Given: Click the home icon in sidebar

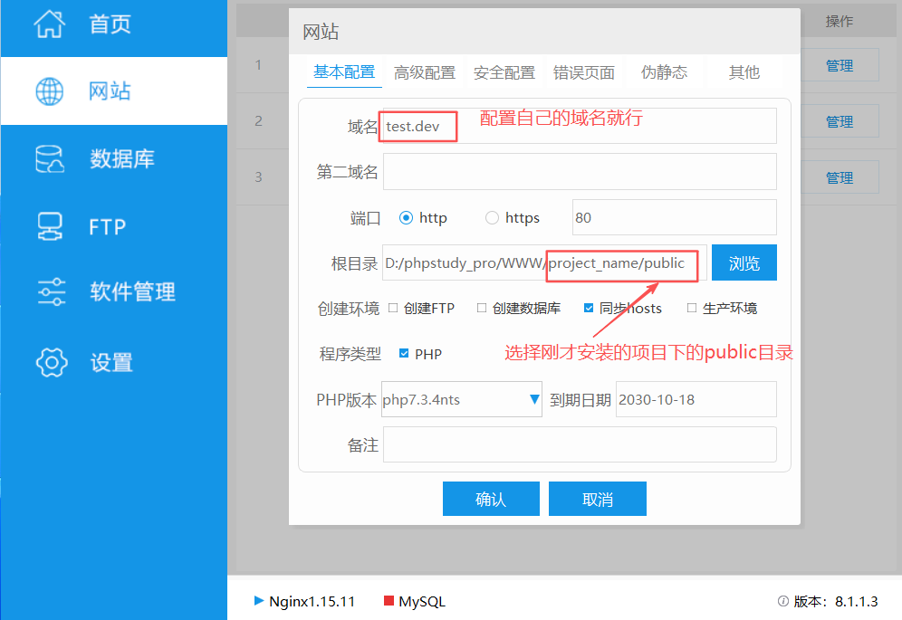Looking at the screenshot, I should tap(50, 24).
